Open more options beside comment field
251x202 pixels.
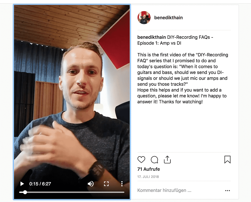[x=227, y=191]
